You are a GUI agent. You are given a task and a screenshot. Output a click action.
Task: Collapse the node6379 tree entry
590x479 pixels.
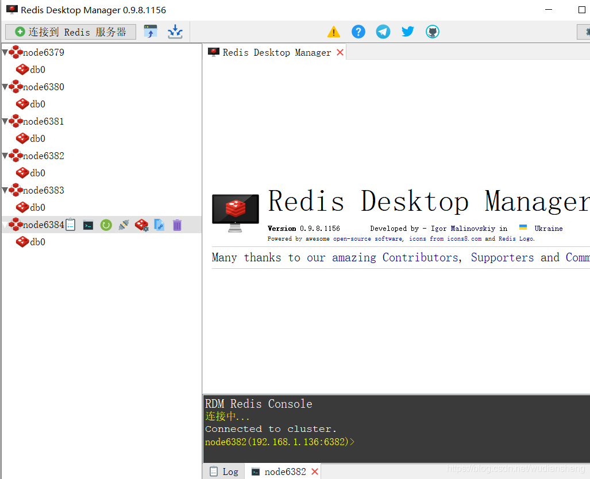tap(5, 52)
